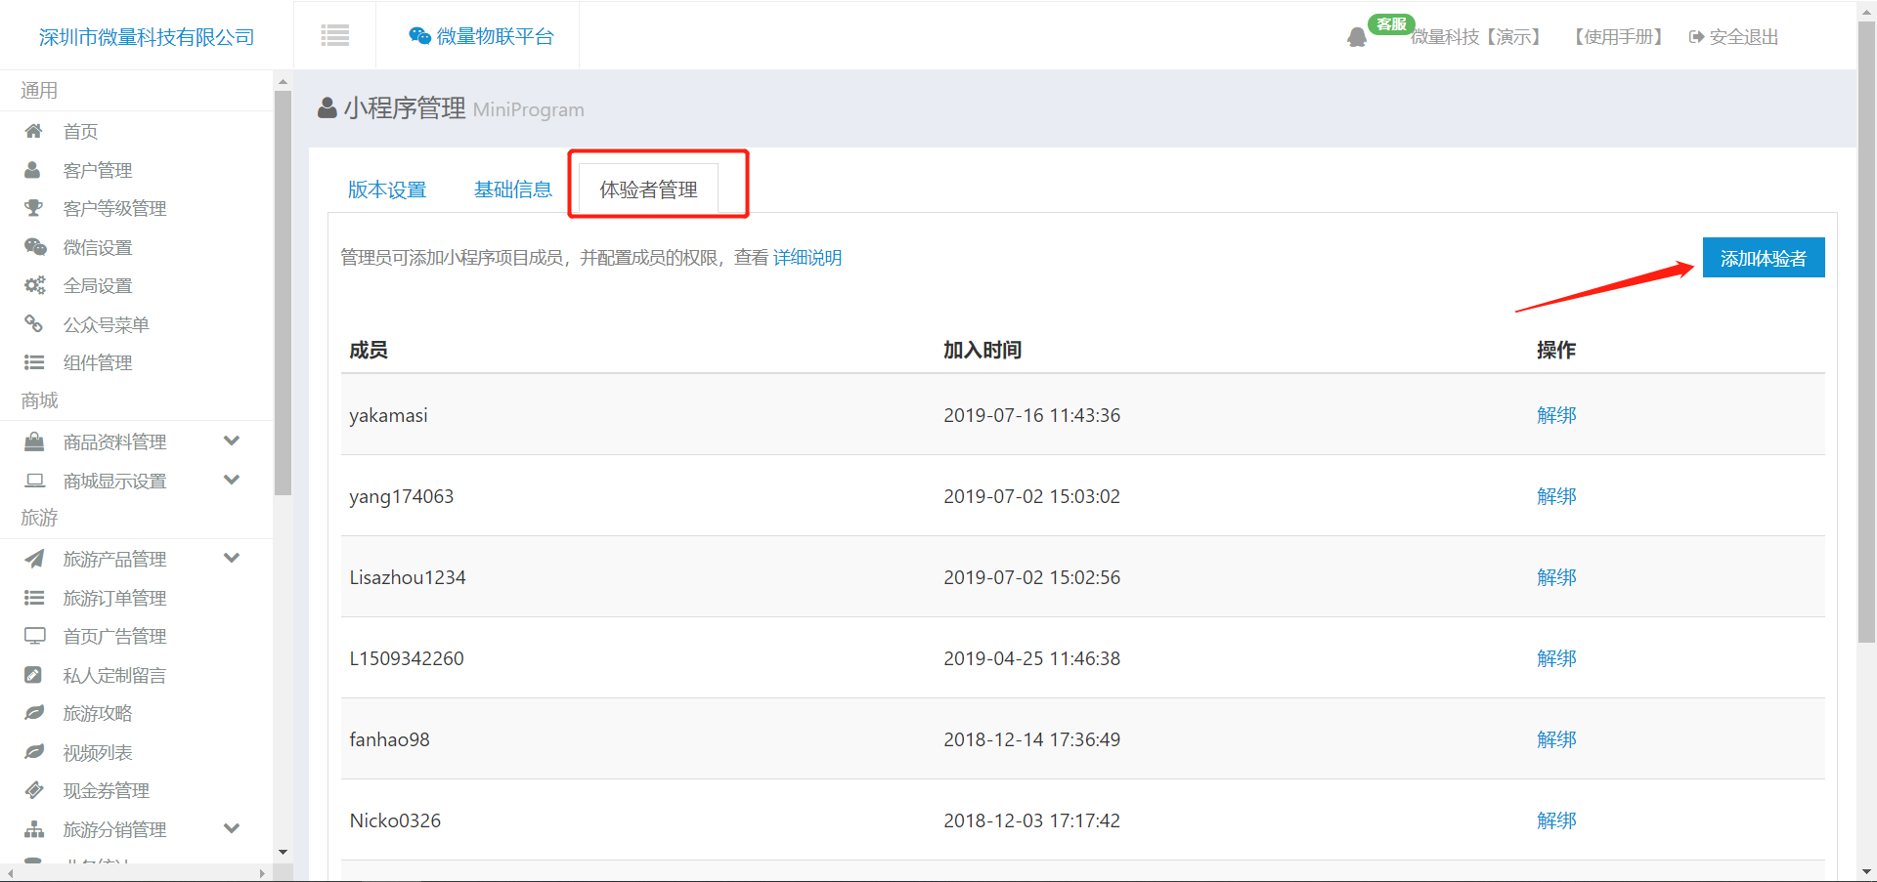Screen dimensions: 1877x882
Task: Unbind fanhao98 via its 解绑 link
Action: coord(1556,739)
